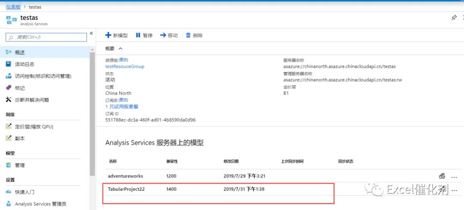Click the plus icon beside 新模型
Image resolution: width=464 pixels, height=210 pixels.
tap(108, 35)
